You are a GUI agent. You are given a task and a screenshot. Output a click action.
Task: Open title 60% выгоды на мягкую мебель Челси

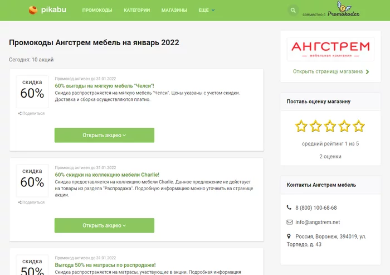coord(105,86)
